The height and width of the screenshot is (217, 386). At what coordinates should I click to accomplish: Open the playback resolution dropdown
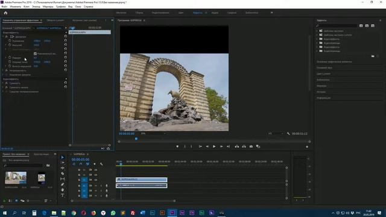pos(276,134)
